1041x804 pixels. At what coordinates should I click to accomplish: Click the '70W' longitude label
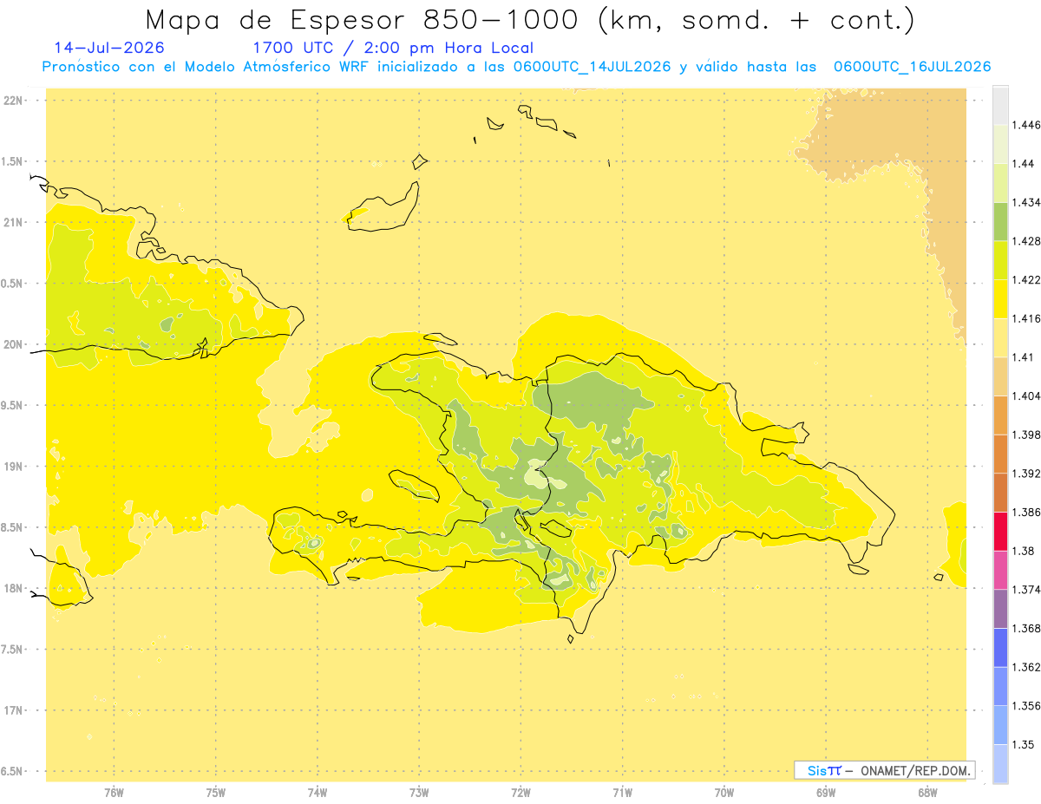(x=724, y=793)
